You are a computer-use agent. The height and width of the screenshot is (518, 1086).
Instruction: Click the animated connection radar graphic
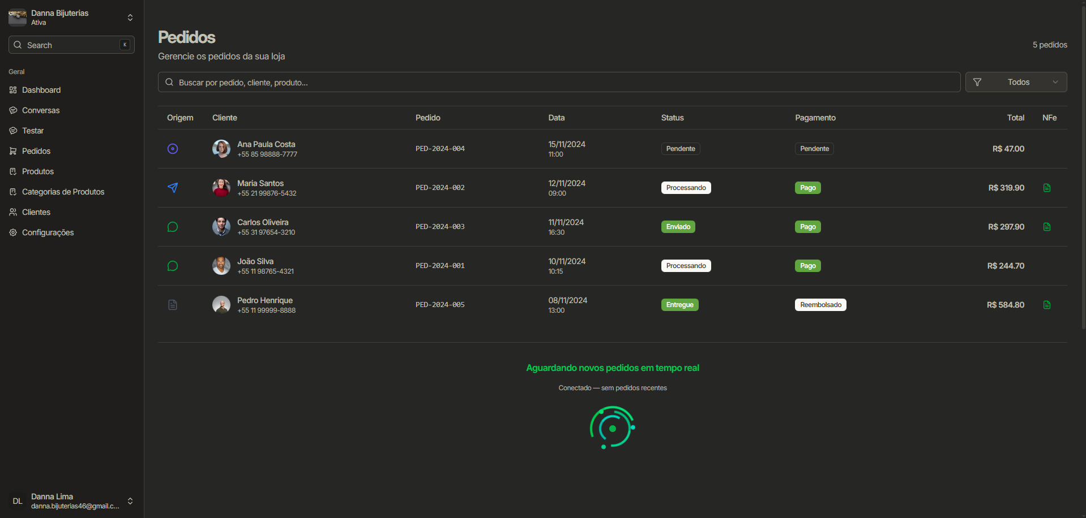[612, 428]
